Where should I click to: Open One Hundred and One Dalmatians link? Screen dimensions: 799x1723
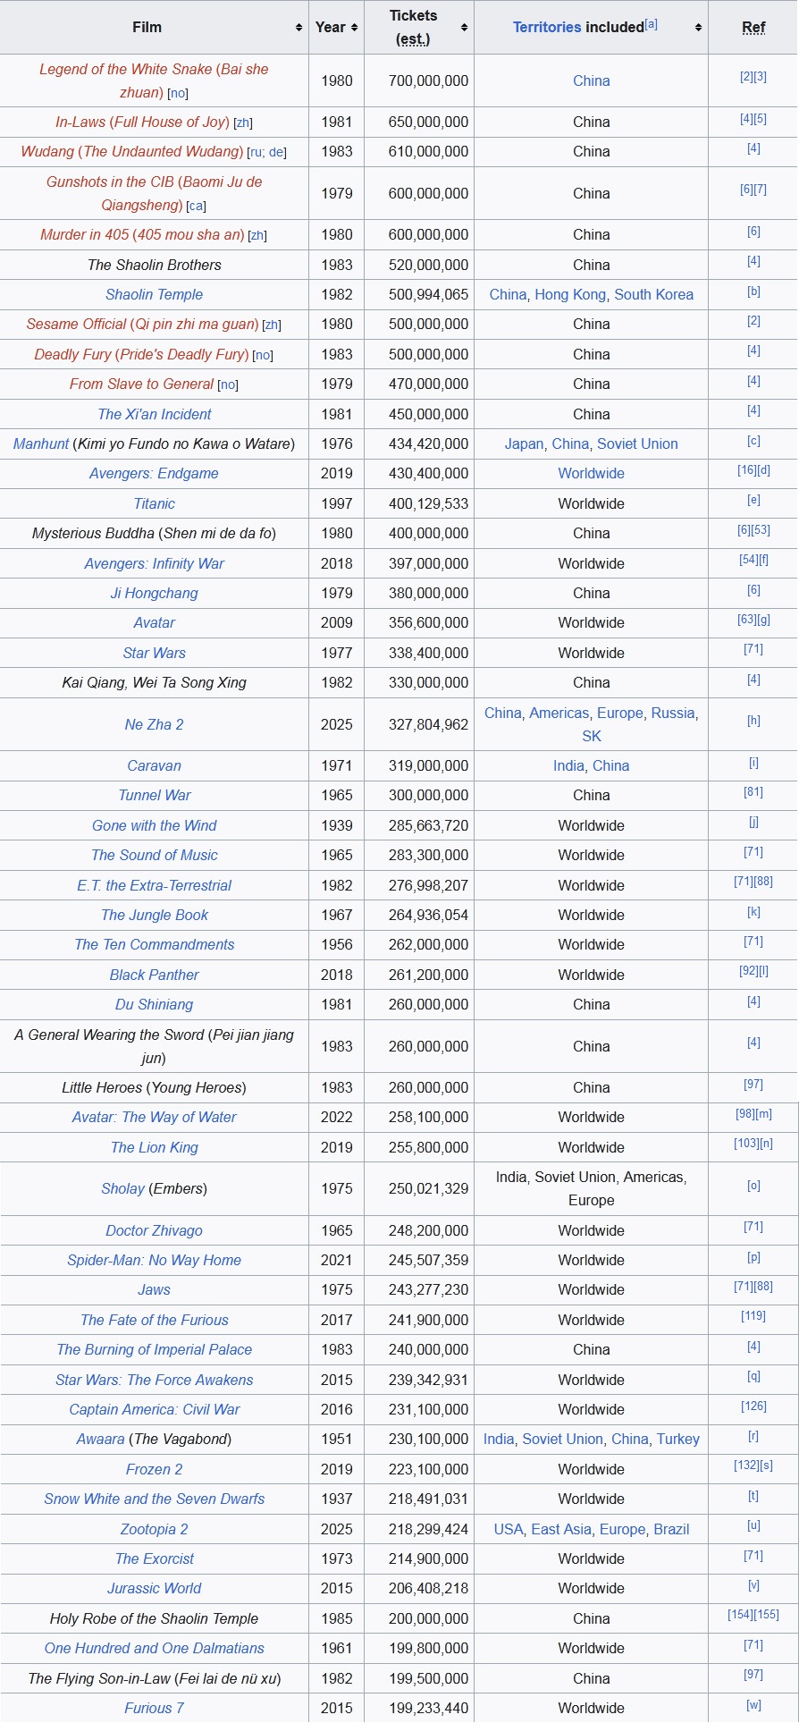coord(154,1648)
